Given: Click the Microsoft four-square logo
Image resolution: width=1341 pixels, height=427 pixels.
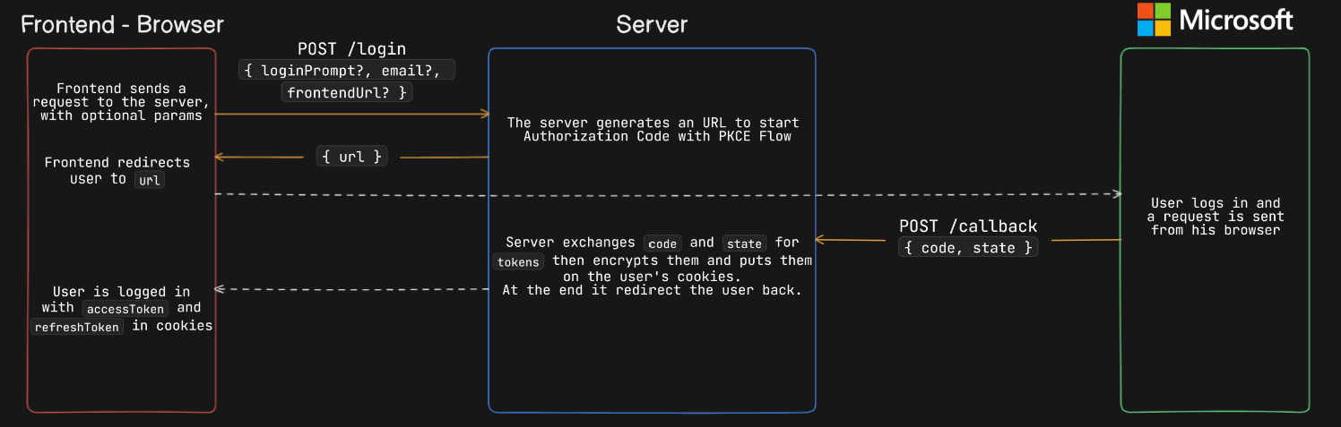Looking at the screenshot, I should pos(1154,20).
